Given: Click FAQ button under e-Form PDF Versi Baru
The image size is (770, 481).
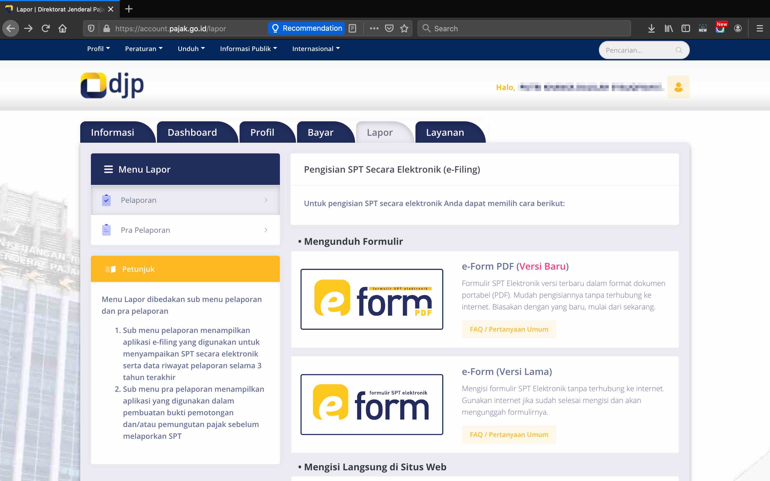Looking at the screenshot, I should click(509, 329).
